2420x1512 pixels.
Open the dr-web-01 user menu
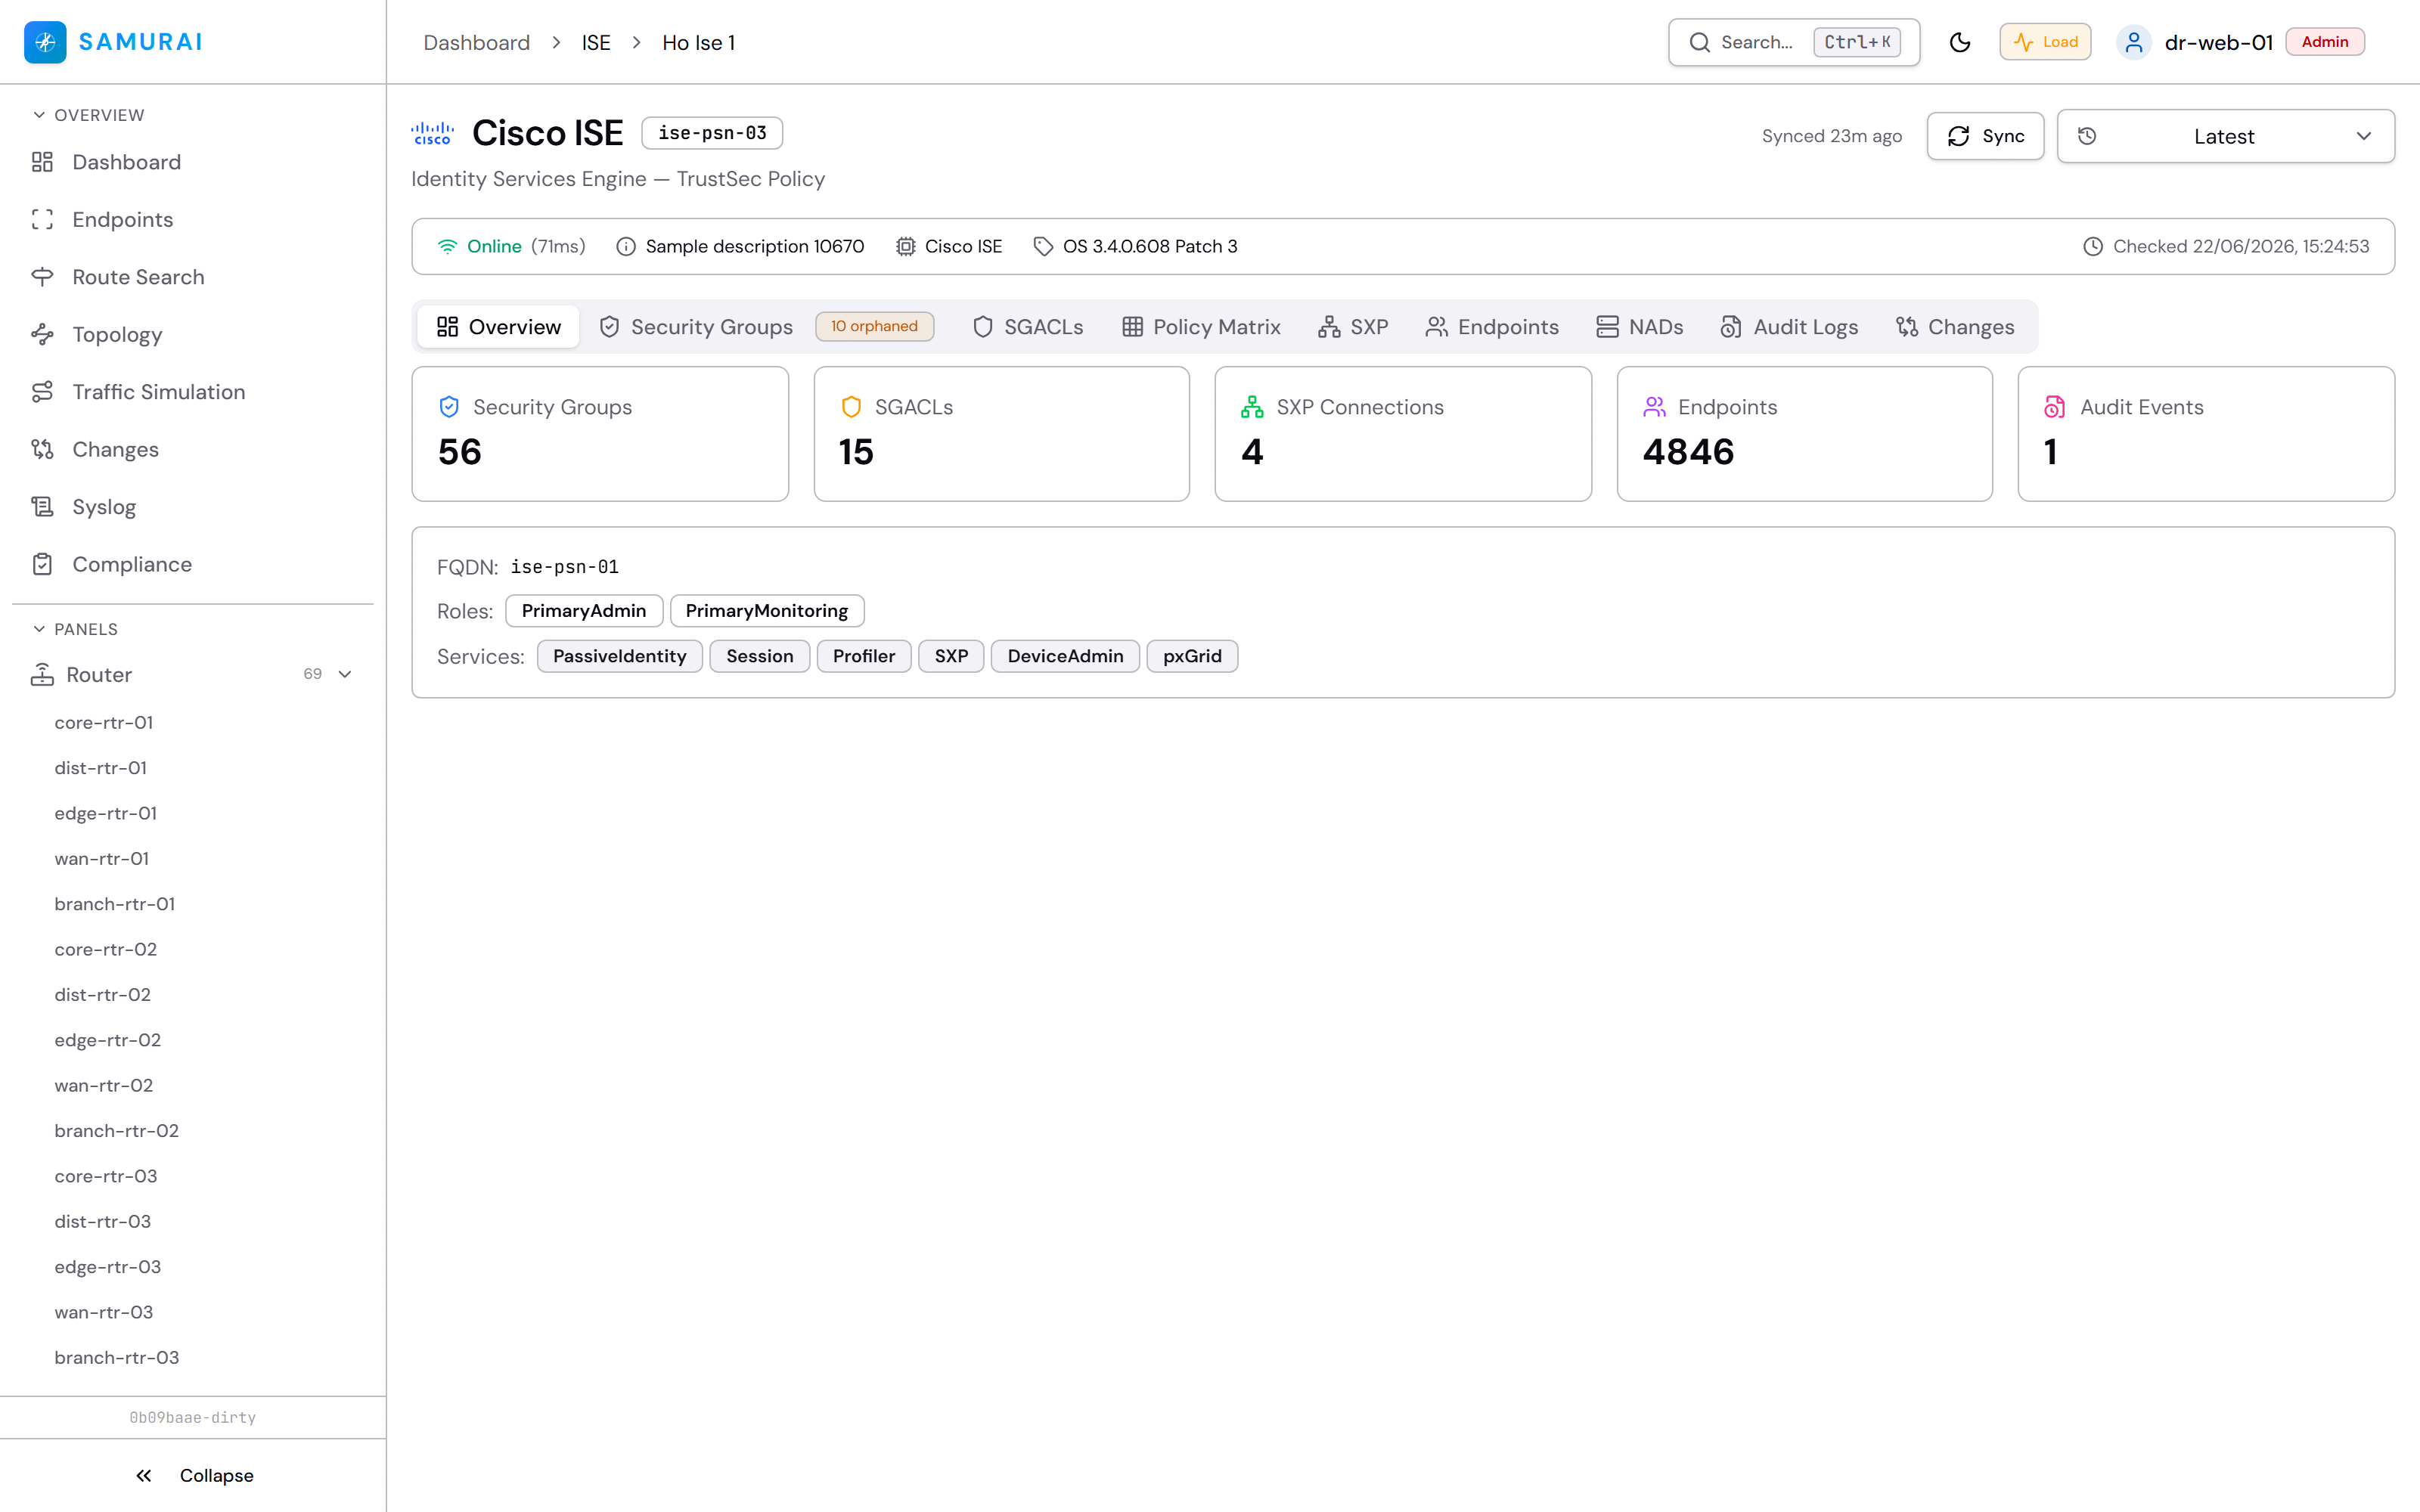click(2240, 42)
